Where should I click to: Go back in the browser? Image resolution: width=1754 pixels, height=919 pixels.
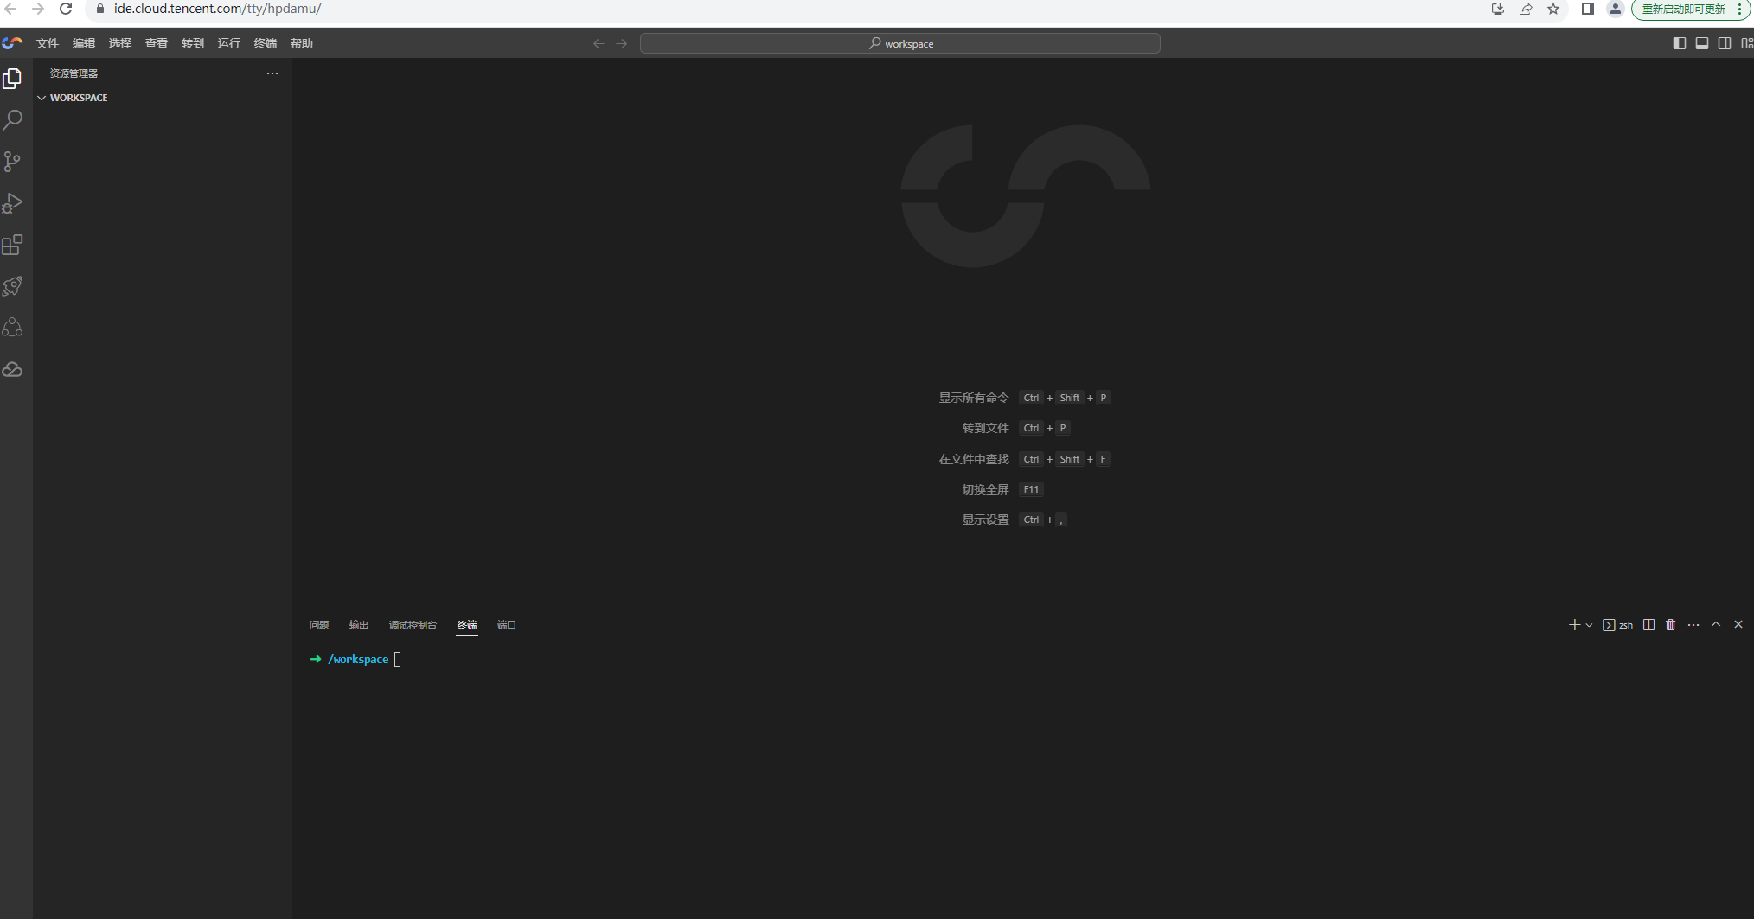tap(10, 9)
